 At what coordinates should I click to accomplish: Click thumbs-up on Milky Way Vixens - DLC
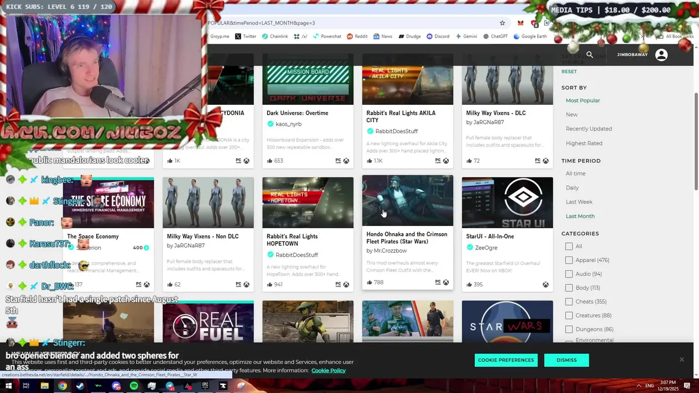coord(469,160)
